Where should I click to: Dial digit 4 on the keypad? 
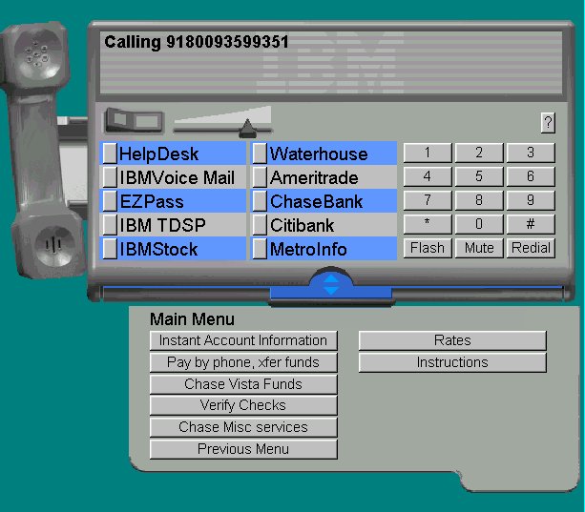click(428, 176)
